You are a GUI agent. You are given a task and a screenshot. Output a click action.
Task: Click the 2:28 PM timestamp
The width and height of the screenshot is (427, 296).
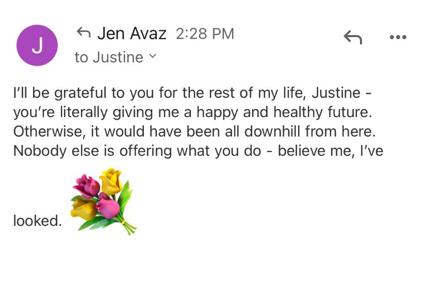tap(205, 34)
